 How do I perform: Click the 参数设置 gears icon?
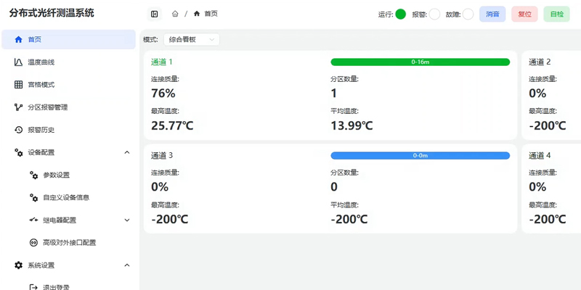[x=33, y=175]
